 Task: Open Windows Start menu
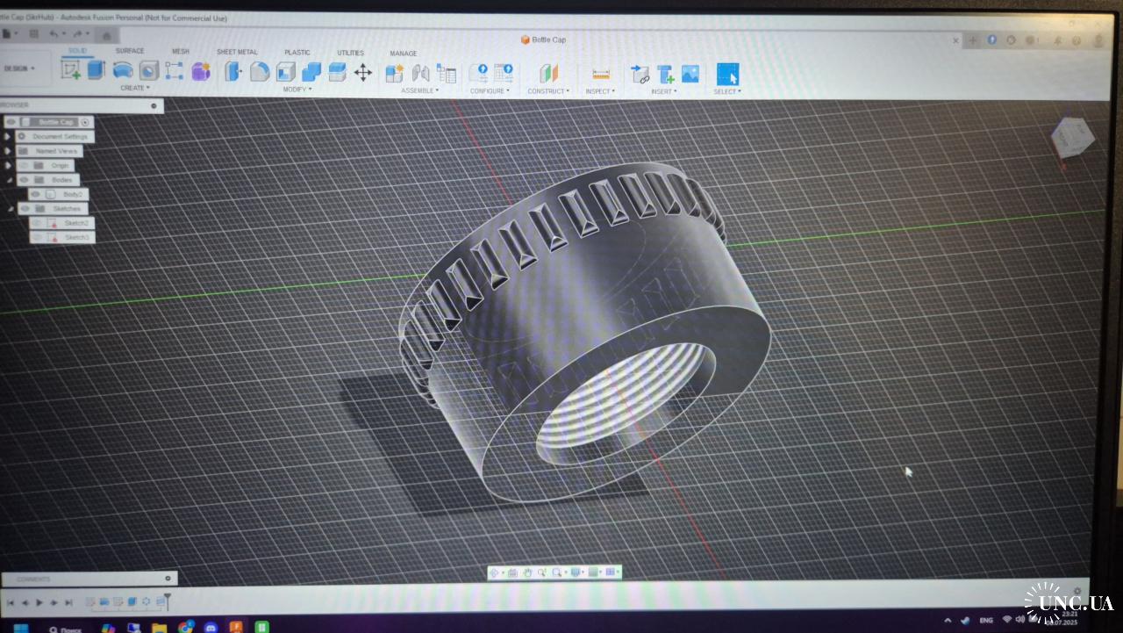coord(21,629)
